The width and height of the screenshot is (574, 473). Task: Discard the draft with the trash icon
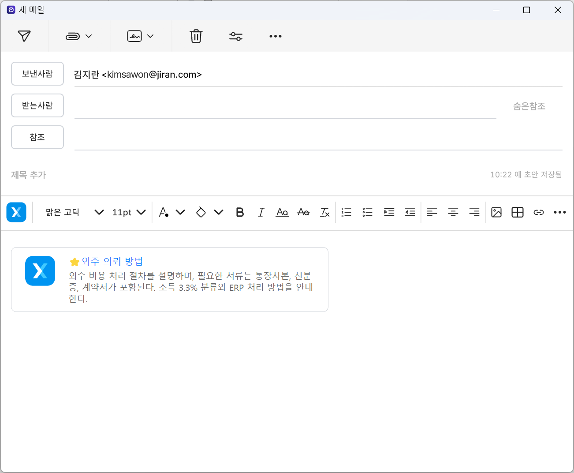click(x=196, y=36)
